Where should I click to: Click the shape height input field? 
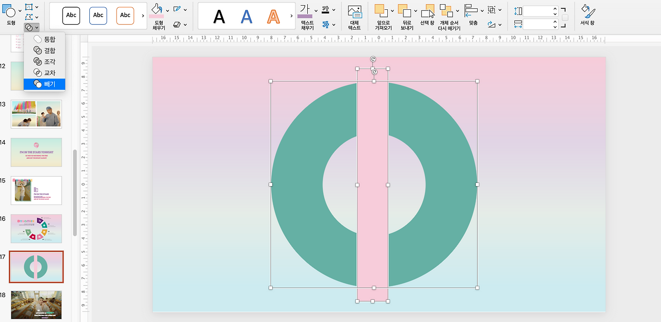(537, 11)
